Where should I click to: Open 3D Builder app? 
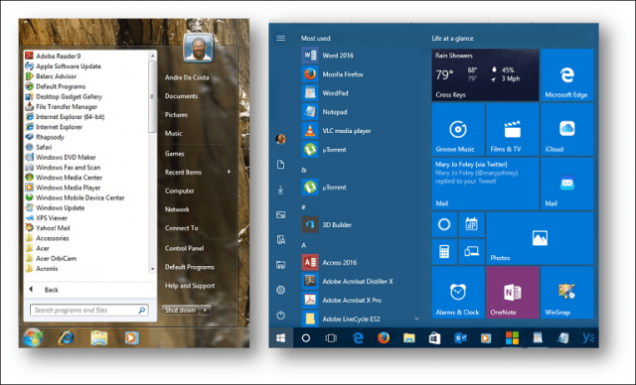(327, 224)
